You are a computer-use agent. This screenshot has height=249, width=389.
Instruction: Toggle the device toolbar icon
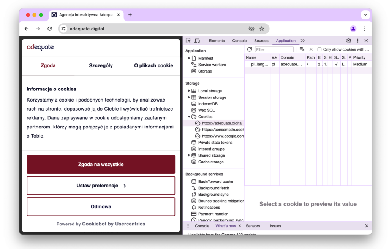pos(197,41)
